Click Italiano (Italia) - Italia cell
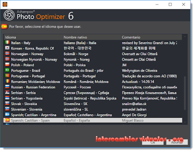Screen dimensions: 195x152 click(x=80, y=43)
